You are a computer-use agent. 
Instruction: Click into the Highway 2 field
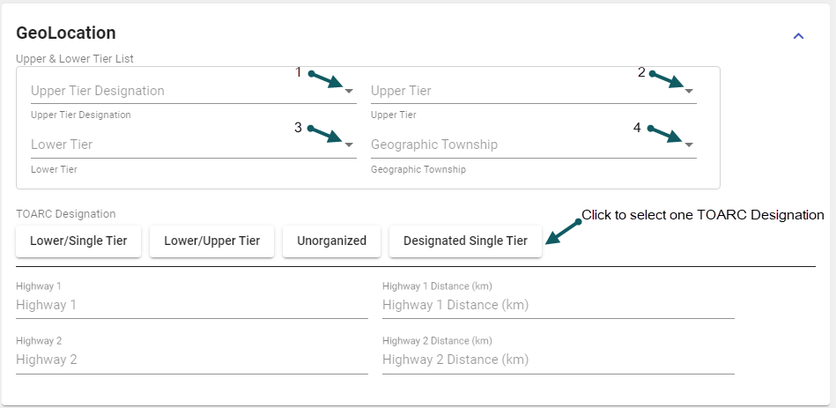pyautogui.click(x=191, y=360)
